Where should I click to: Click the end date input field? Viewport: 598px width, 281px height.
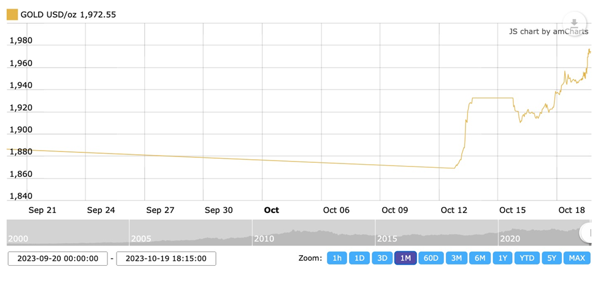(166, 258)
